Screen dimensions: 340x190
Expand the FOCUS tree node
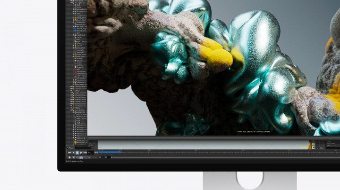[x=71, y=108]
